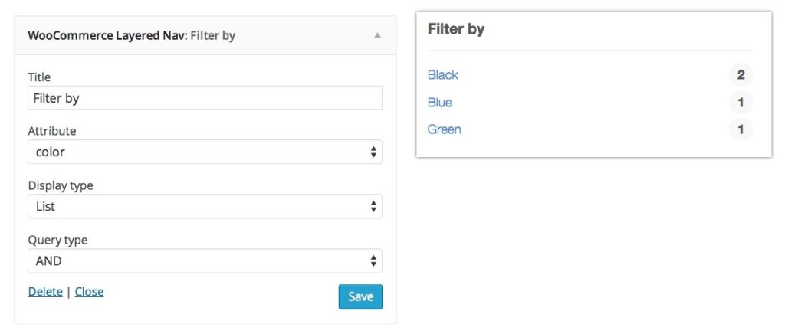Viewport: 785px width, 334px height.
Task: Click the Query type label
Action: 57,241
